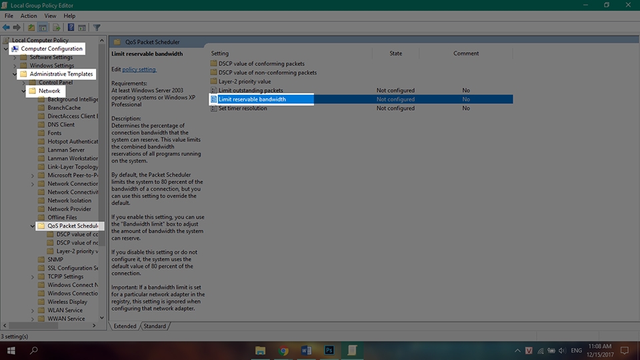Open the Help toolbar icon
This screenshot has width=640, height=360.
click(71, 27)
